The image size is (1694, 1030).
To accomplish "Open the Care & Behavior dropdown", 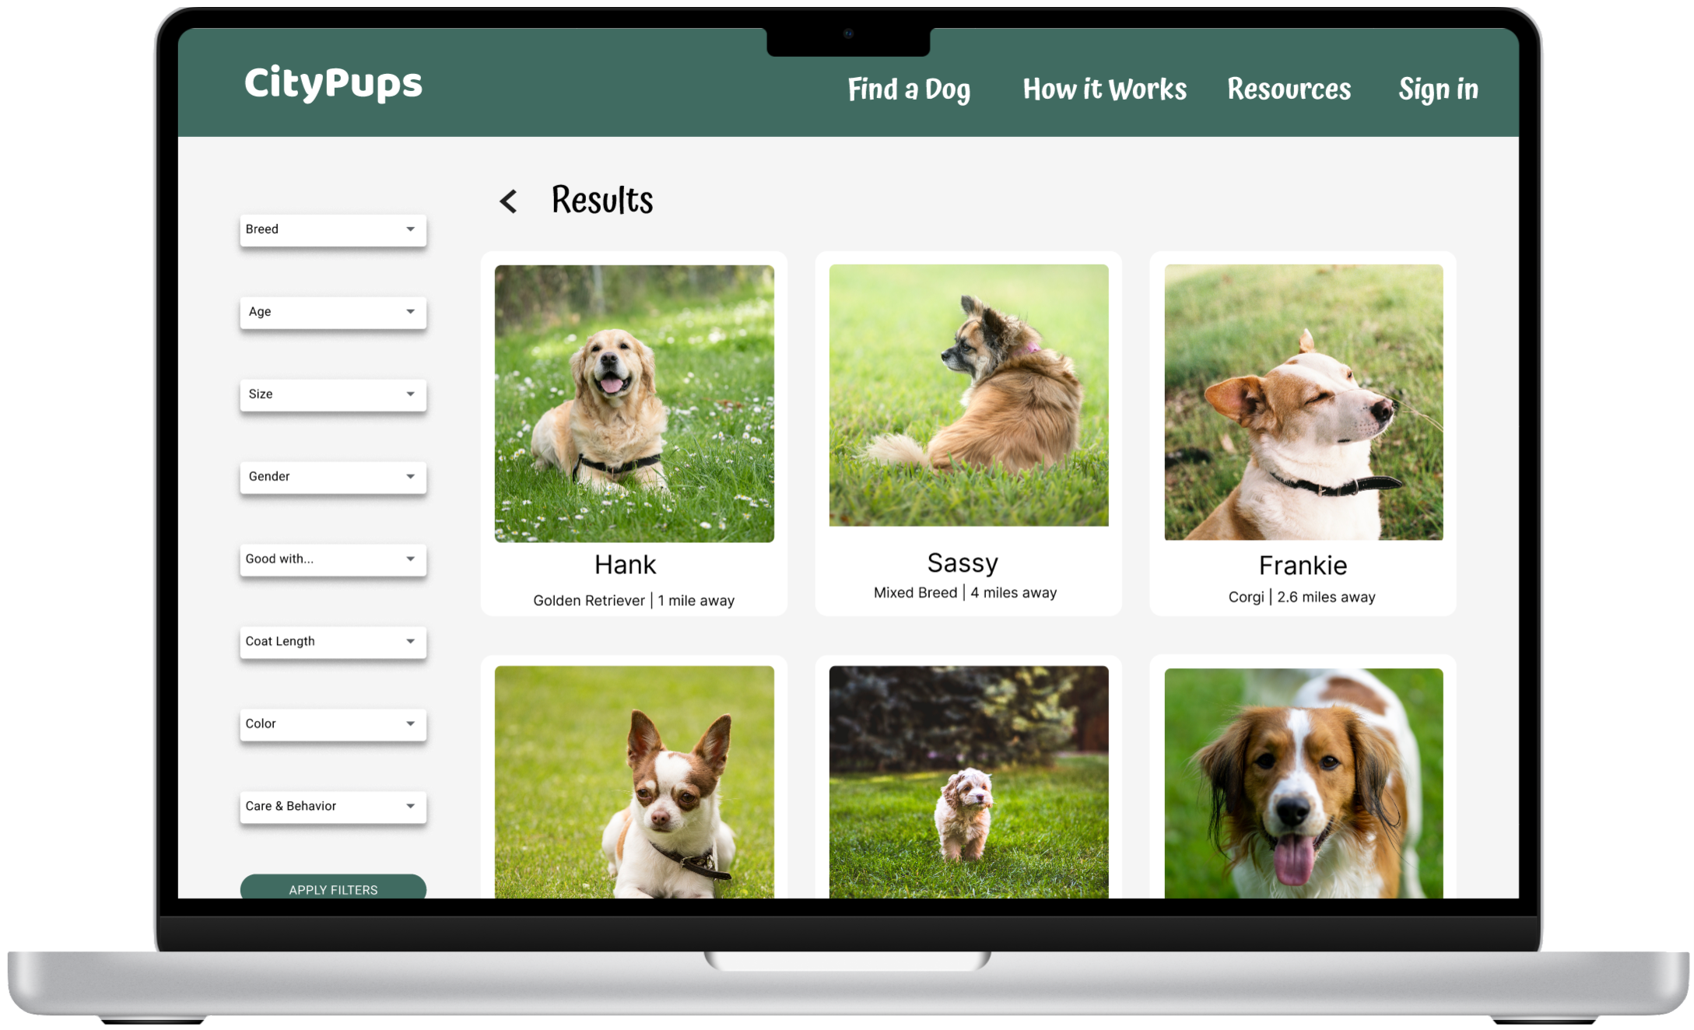I will 333,807.
